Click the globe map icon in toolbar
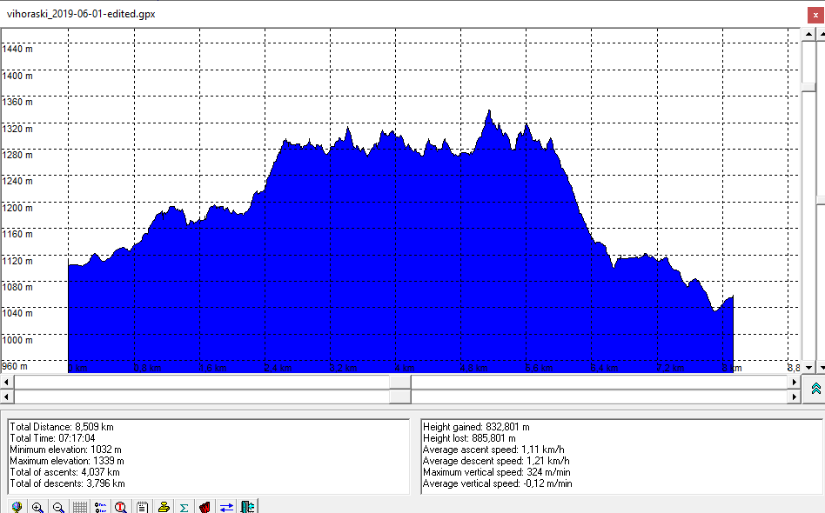 [17, 507]
